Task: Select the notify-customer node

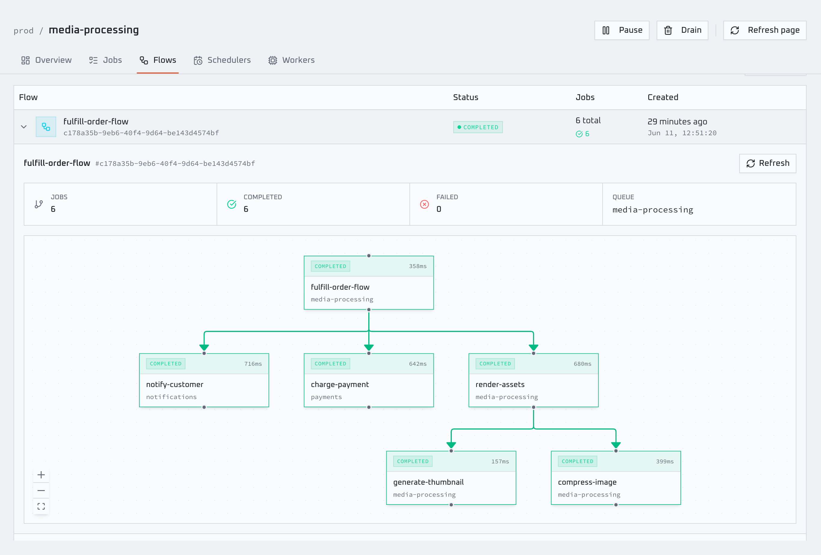Action: (x=204, y=380)
